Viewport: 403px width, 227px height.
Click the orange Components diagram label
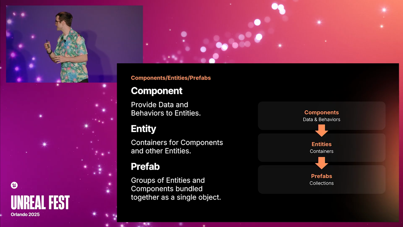(x=321, y=113)
